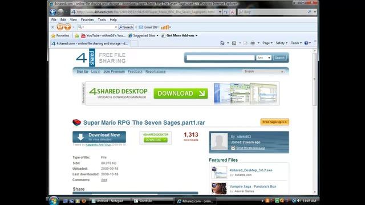The image size is (365, 205).
Task: Click the browser forward arrow button
Action: coord(60,12)
